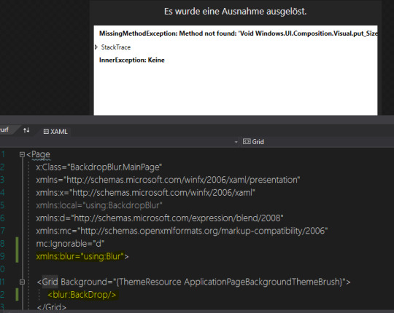This screenshot has height=313, width=394.
Task: Click the MissingMethodException error message
Action: click(238, 33)
